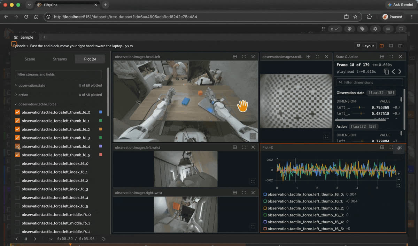The height and width of the screenshot is (246, 418).
Task: Check observation.tactile_force.left_middle_f6_0
Action: (x=17, y=214)
